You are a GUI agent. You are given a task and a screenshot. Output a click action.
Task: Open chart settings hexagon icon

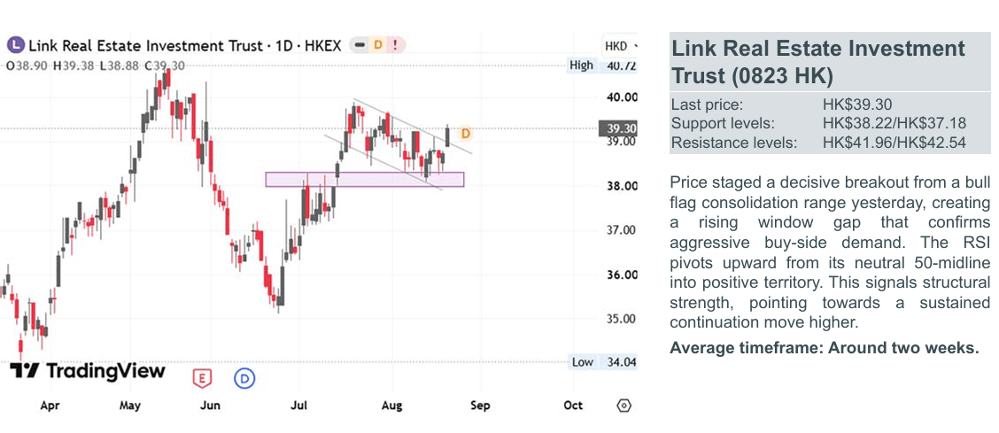[623, 406]
